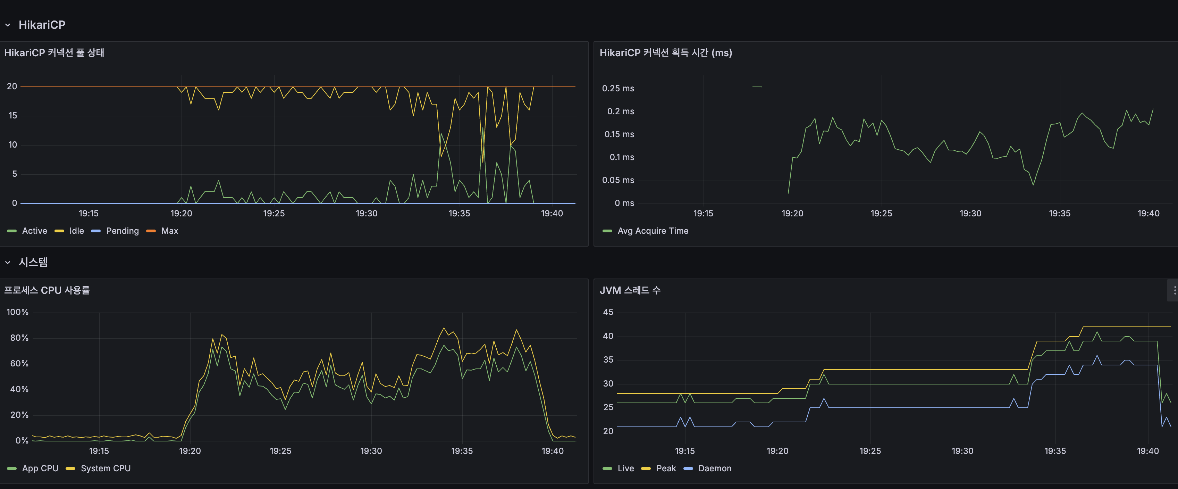Toggle Max series in pool legend

pos(170,231)
